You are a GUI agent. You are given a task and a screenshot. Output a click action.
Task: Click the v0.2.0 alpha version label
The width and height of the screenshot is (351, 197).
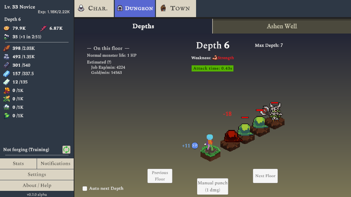click(37, 195)
